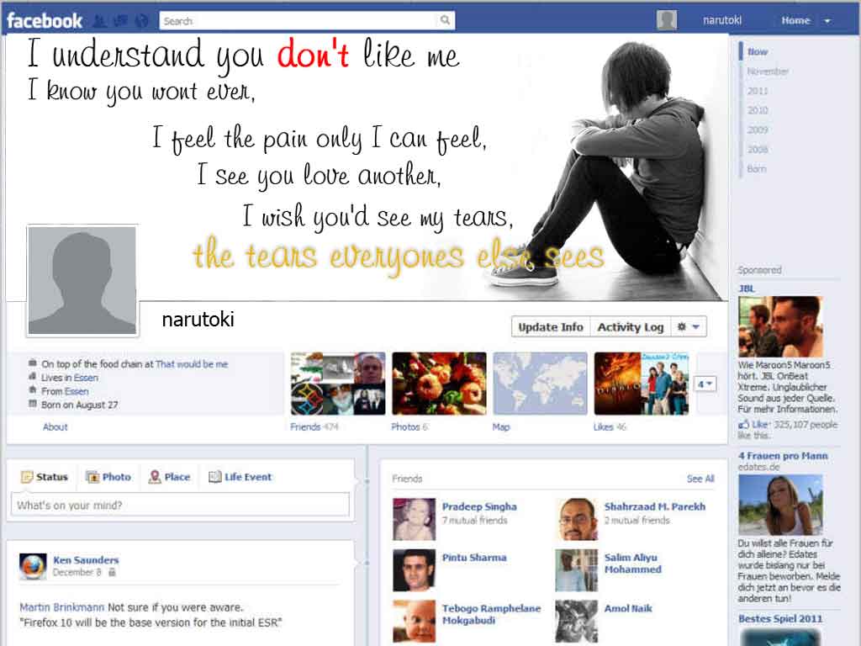This screenshot has width=861, height=646.
Task: Open the Essen 'Lives in' link
Action: pos(86,378)
